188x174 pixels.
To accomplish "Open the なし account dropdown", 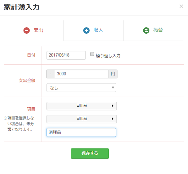I will [81, 88].
